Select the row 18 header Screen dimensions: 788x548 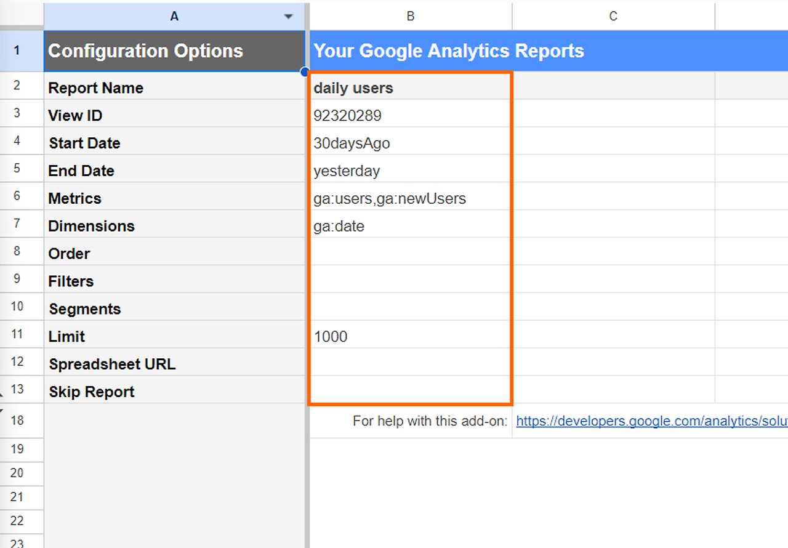coord(17,421)
